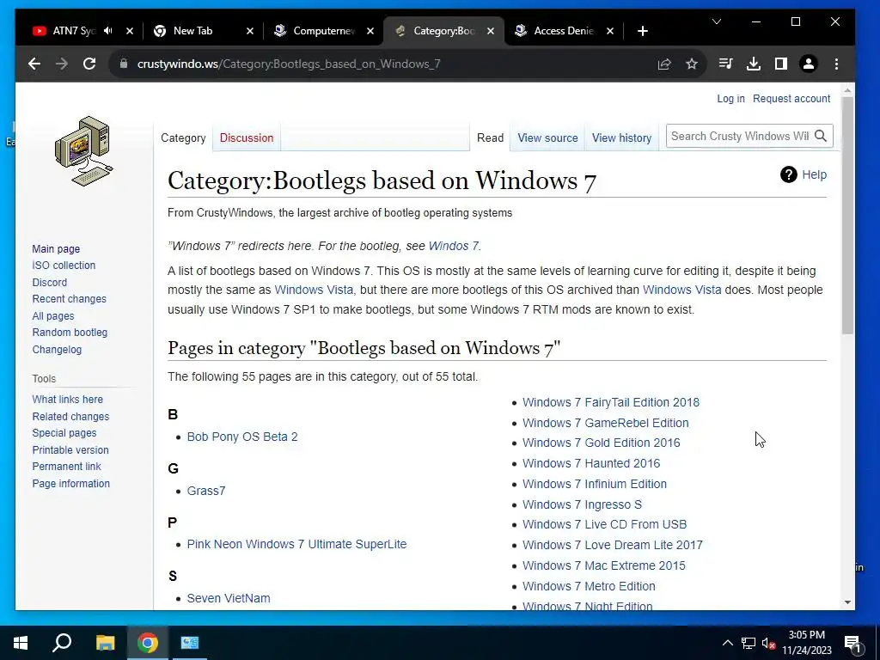
Task: Open Windows 7 Haunted 2016
Action: 591,463
